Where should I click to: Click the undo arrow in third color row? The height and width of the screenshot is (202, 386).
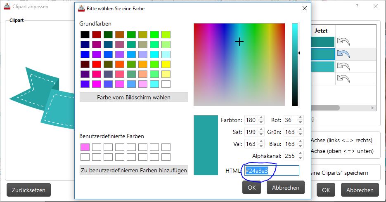tap(343, 66)
